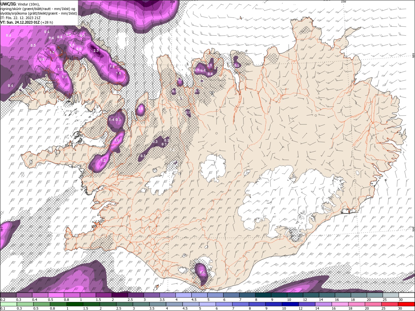This screenshot has width=415, height=311.
Task: Click the 1.6 snowfall value on the map
Action: [112, 66]
